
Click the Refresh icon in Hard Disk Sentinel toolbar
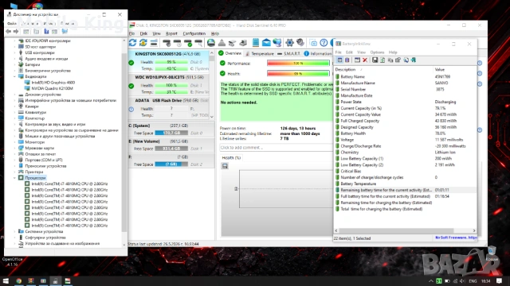(133, 43)
